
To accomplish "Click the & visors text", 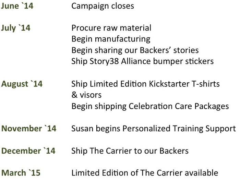I will tap(86, 95).
